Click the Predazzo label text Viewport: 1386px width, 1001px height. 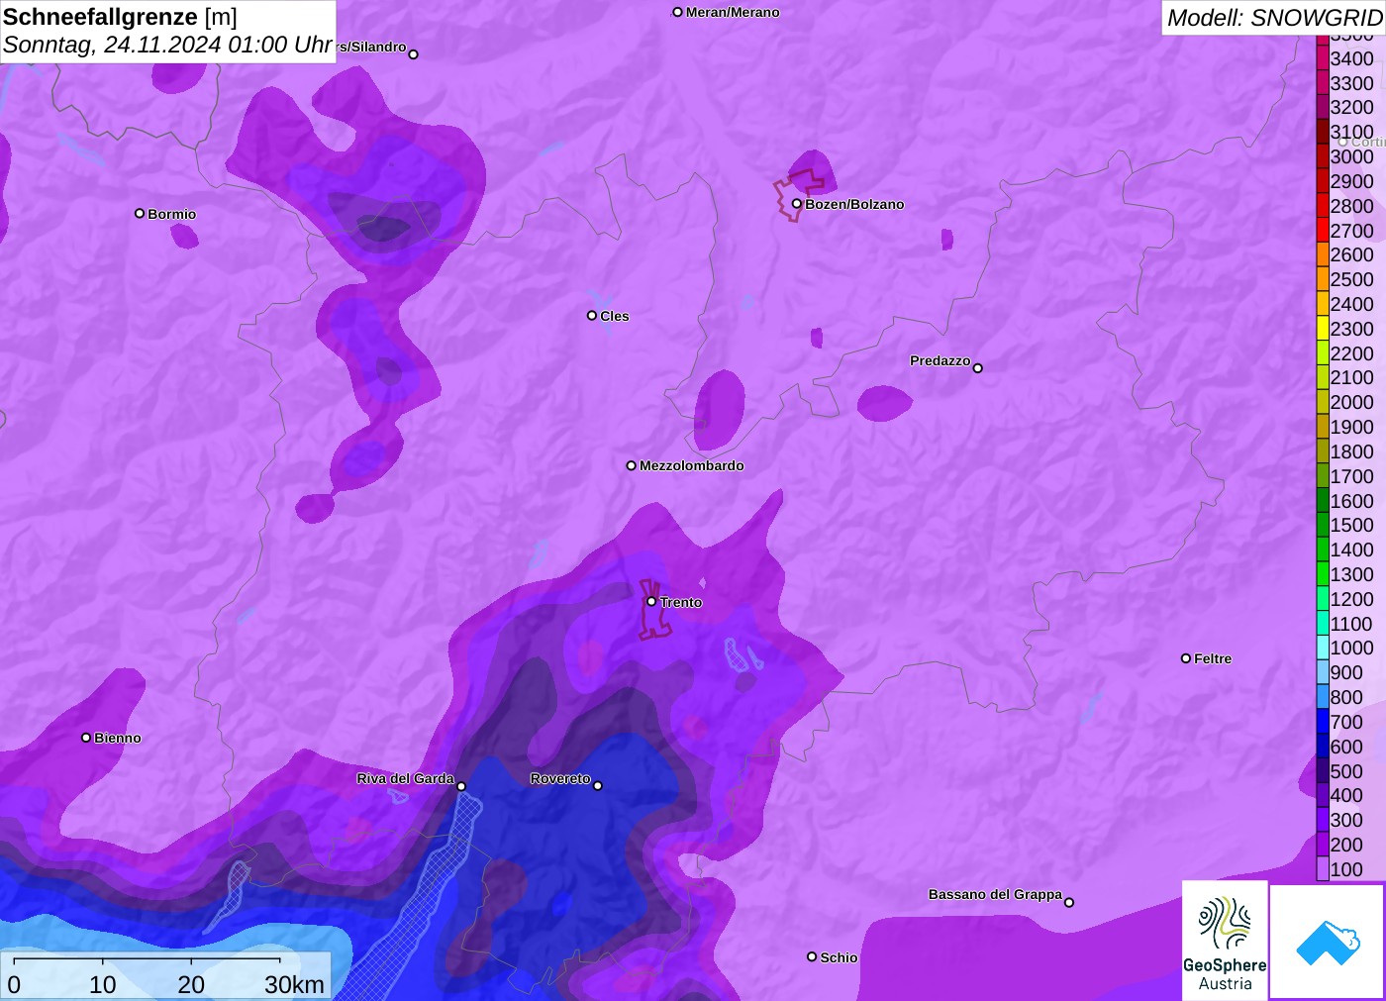coord(940,360)
